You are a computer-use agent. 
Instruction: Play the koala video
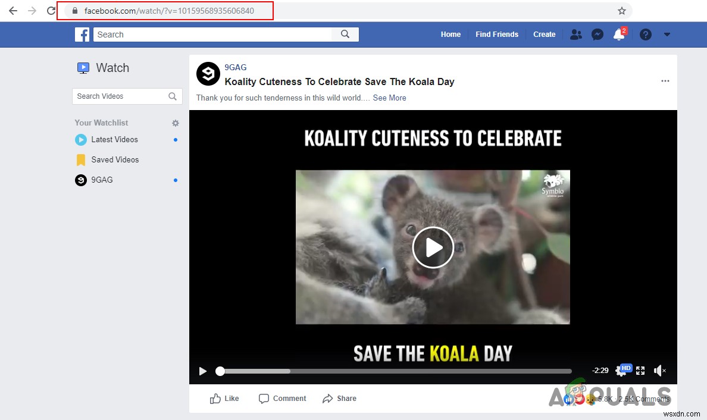433,247
